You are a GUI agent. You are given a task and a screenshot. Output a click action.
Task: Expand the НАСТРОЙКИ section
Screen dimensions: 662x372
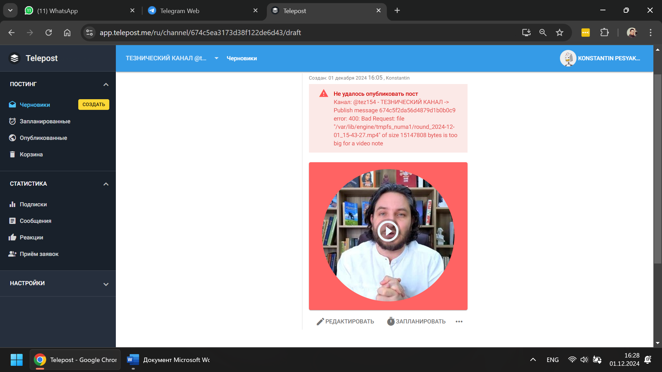(106, 284)
